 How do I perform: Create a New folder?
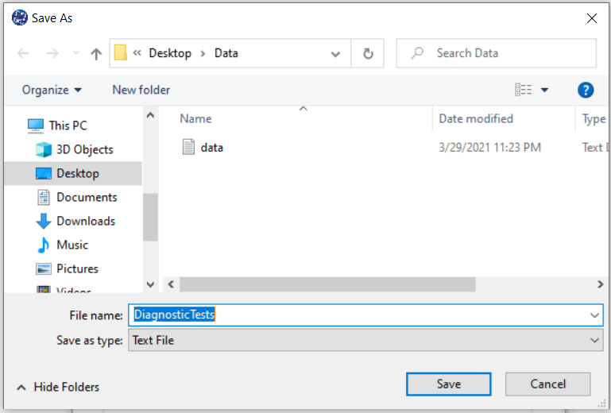[x=141, y=90]
